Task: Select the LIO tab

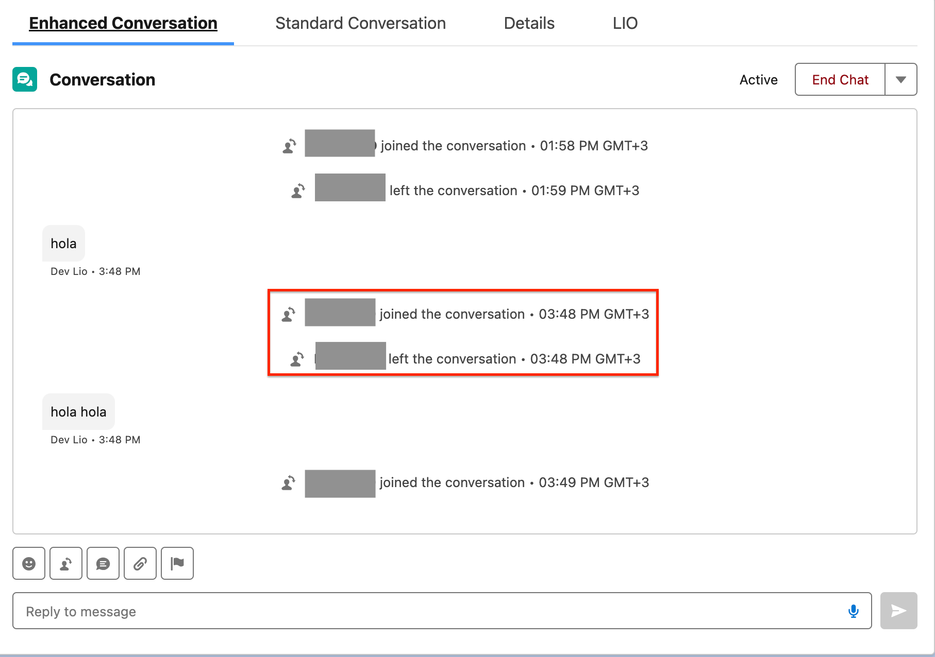Action: tap(625, 23)
